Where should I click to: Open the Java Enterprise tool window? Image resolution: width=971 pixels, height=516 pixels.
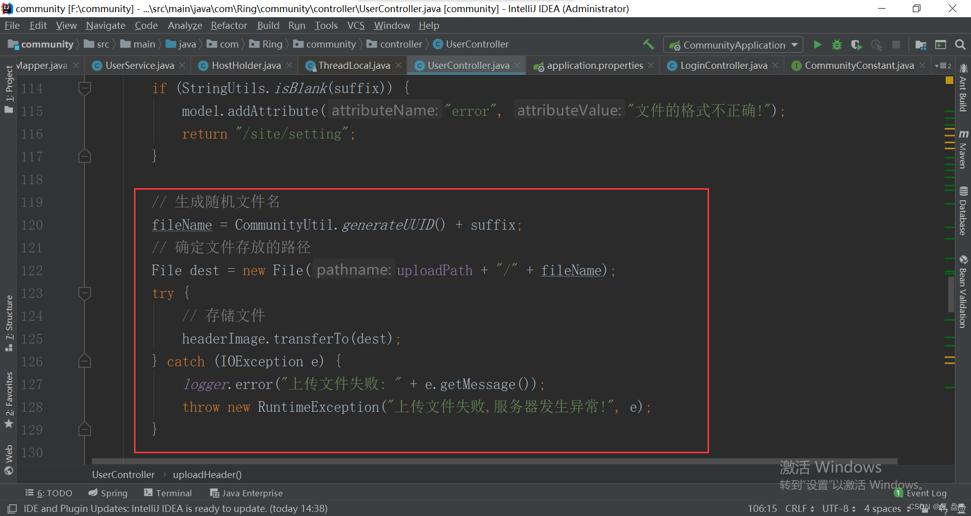tap(246, 493)
